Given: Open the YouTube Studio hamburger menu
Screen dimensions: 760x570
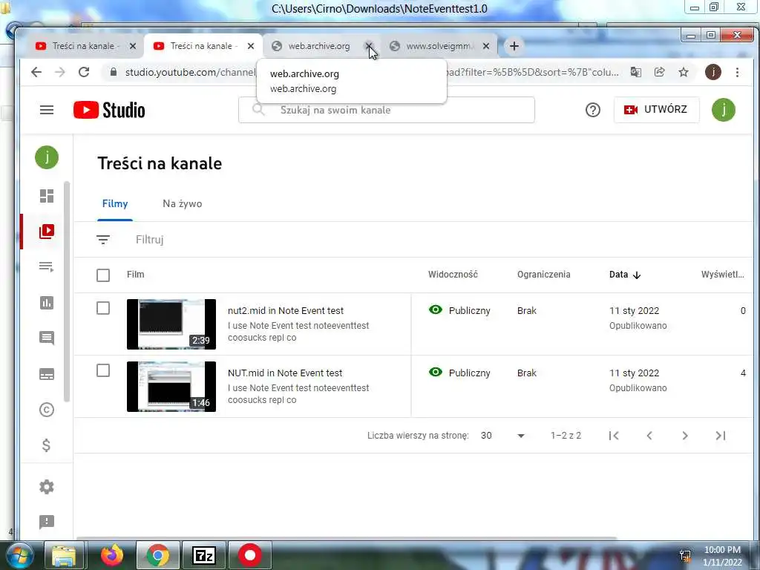Looking at the screenshot, I should [x=47, y=110].
